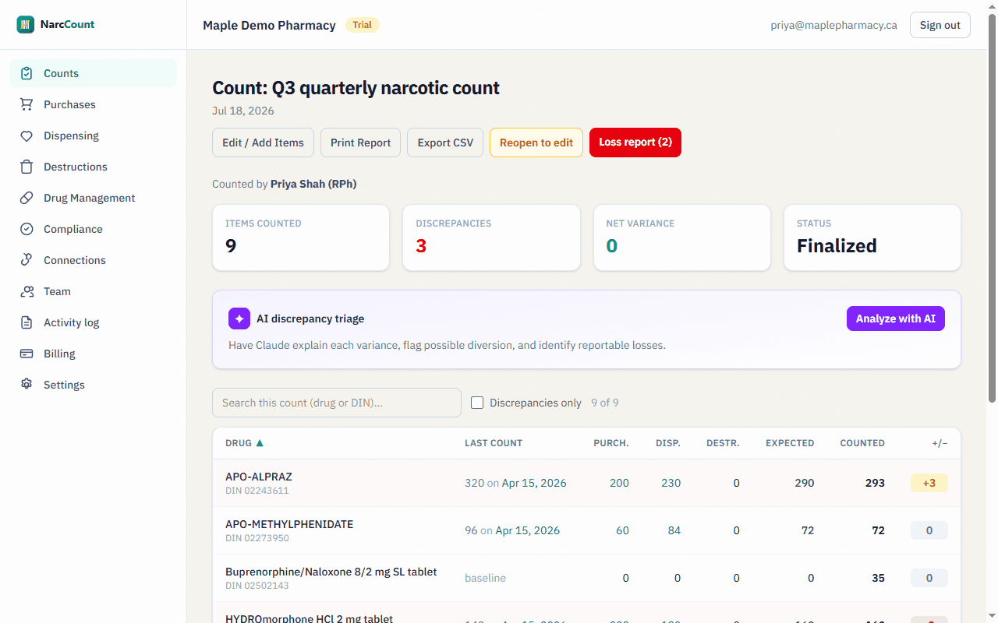Open the Loss report (2) button
The height and width of the screenshot is (623, 998).
click(635, 143)
